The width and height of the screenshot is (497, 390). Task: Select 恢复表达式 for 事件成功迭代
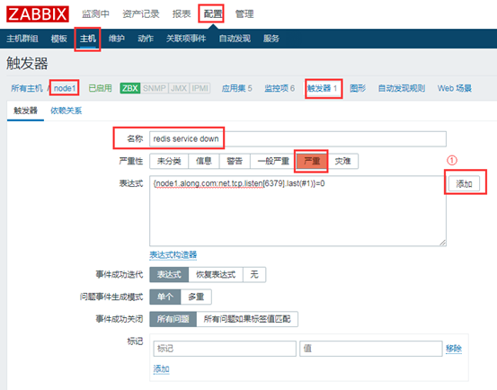(x=216, y=274)
